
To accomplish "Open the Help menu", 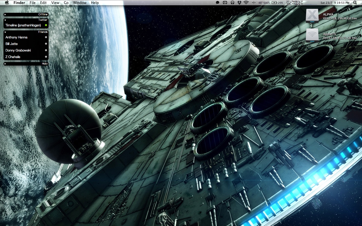I will pos(95,3).
